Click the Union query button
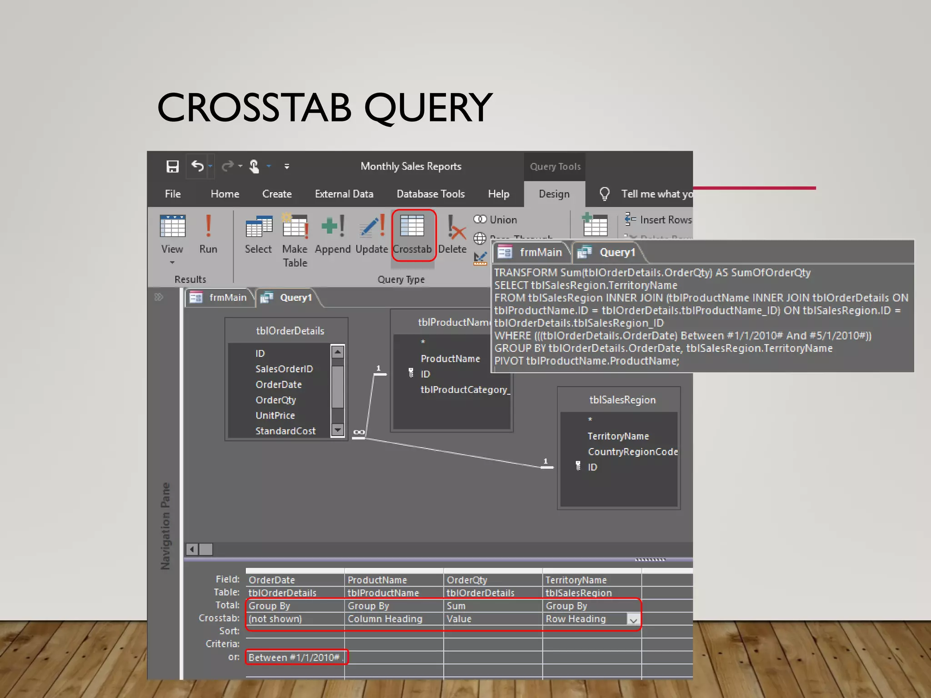The width and height of the screenshot is (931, 698). tap(495, 219)
